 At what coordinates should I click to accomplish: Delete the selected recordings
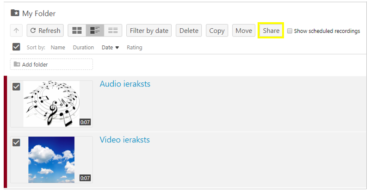coord(189,31)
